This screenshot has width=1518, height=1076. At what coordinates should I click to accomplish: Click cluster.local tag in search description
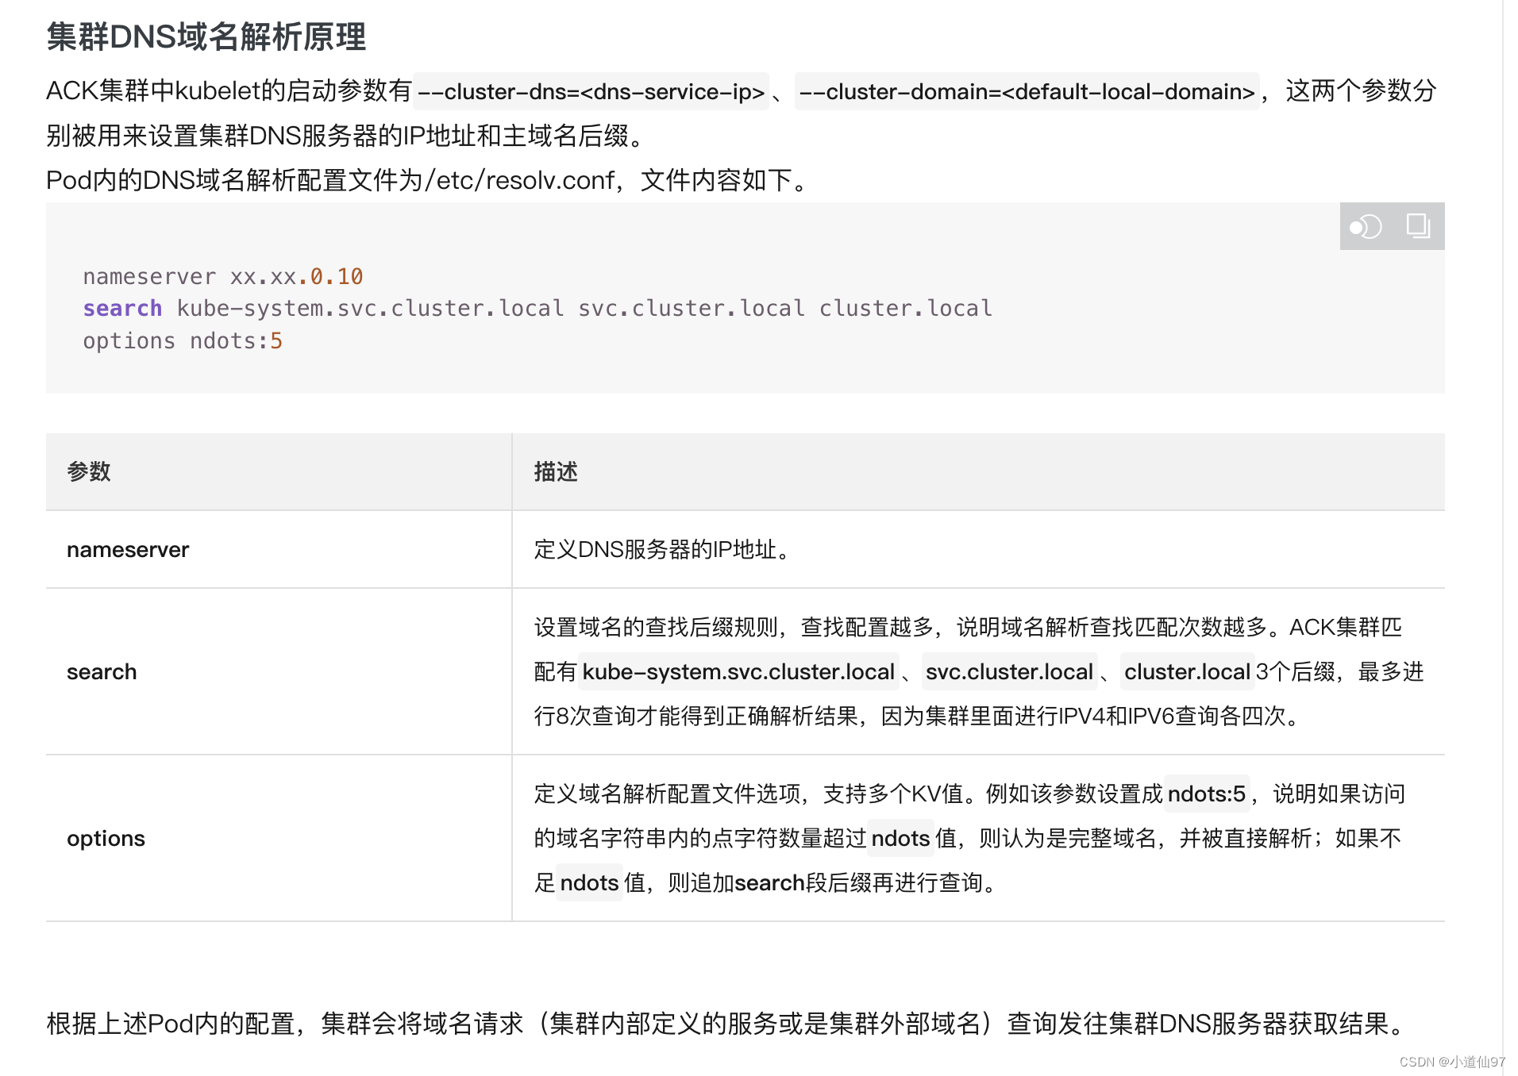tap(1187, 671)
